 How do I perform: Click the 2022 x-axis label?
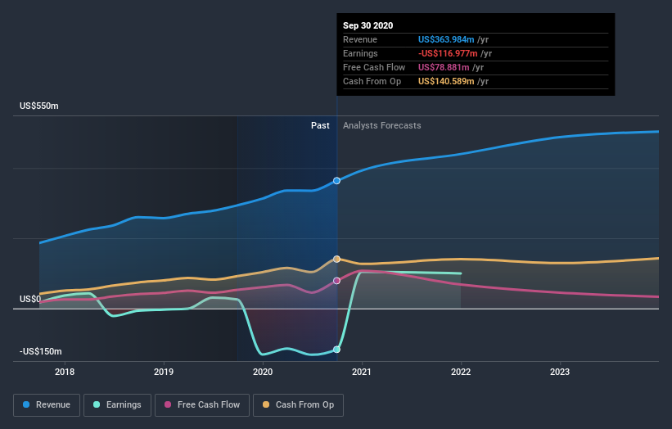click(461, 372)
